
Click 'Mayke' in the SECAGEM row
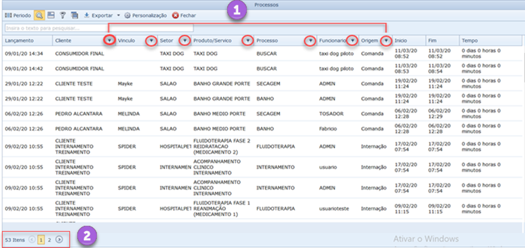125,84
